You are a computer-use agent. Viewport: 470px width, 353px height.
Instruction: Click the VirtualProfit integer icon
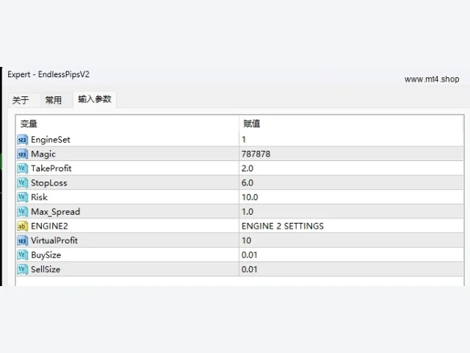(x=23, y=240)
